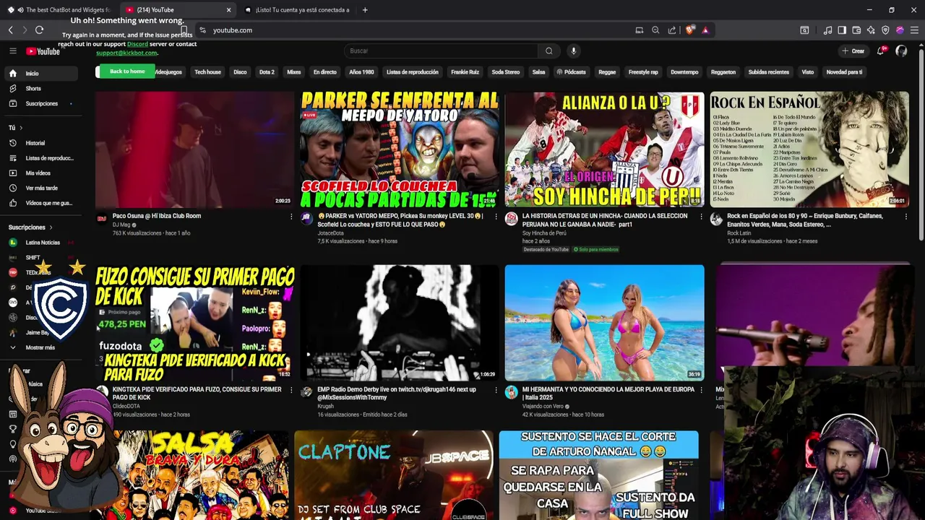Click the search magnifier button
This screenshot has width=925, height=520.
pos(548,51)
